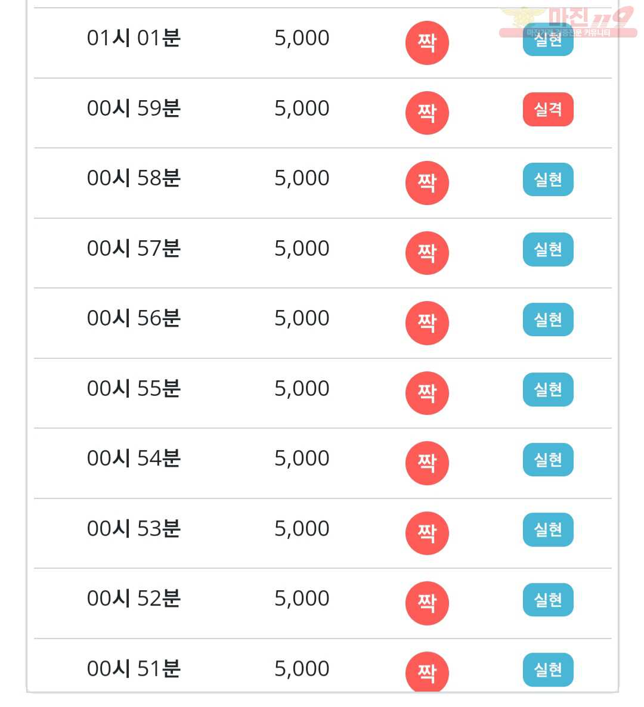
Task: Open the 마진 watermark logo at top right
Action: [568, 21]
